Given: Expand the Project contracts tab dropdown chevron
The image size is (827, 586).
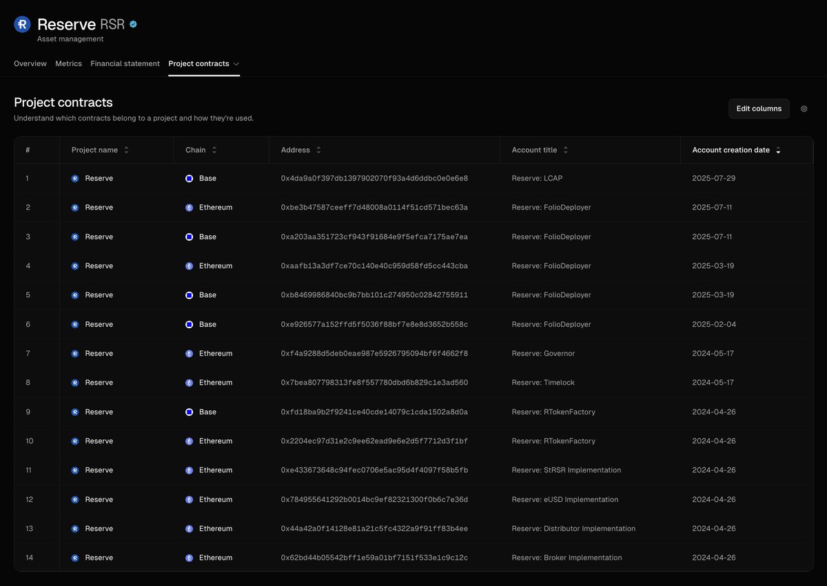Looking at the screenshot, I should [x=236, y=64].
